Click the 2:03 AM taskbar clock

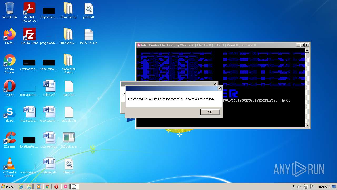[x=324, y=187]
